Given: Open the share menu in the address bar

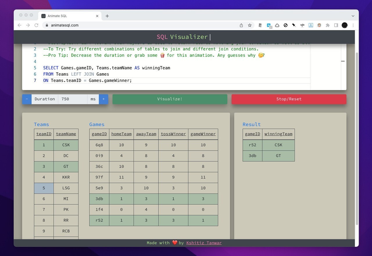Looking at the screenshot, I should [x=241, y=25].
